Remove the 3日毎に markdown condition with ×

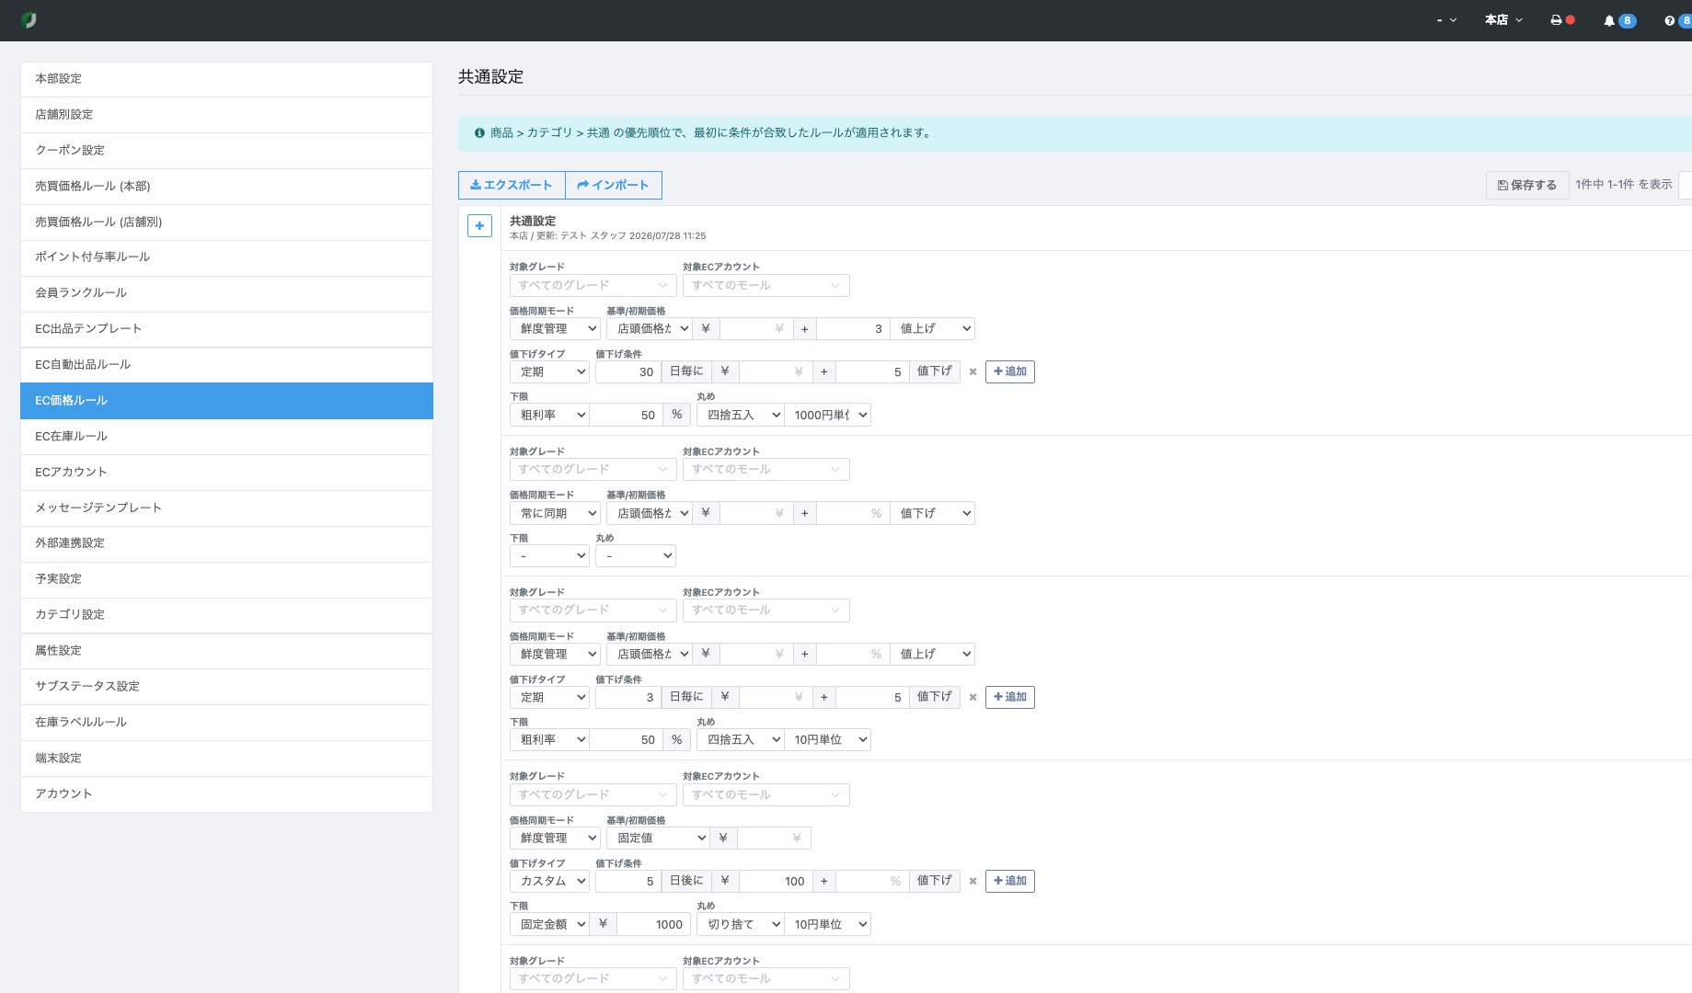(x=973, y=697)
